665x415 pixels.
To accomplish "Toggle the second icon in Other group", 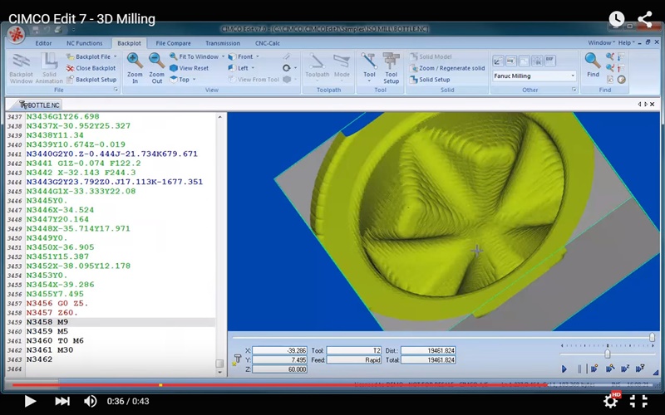I will 511,61.
